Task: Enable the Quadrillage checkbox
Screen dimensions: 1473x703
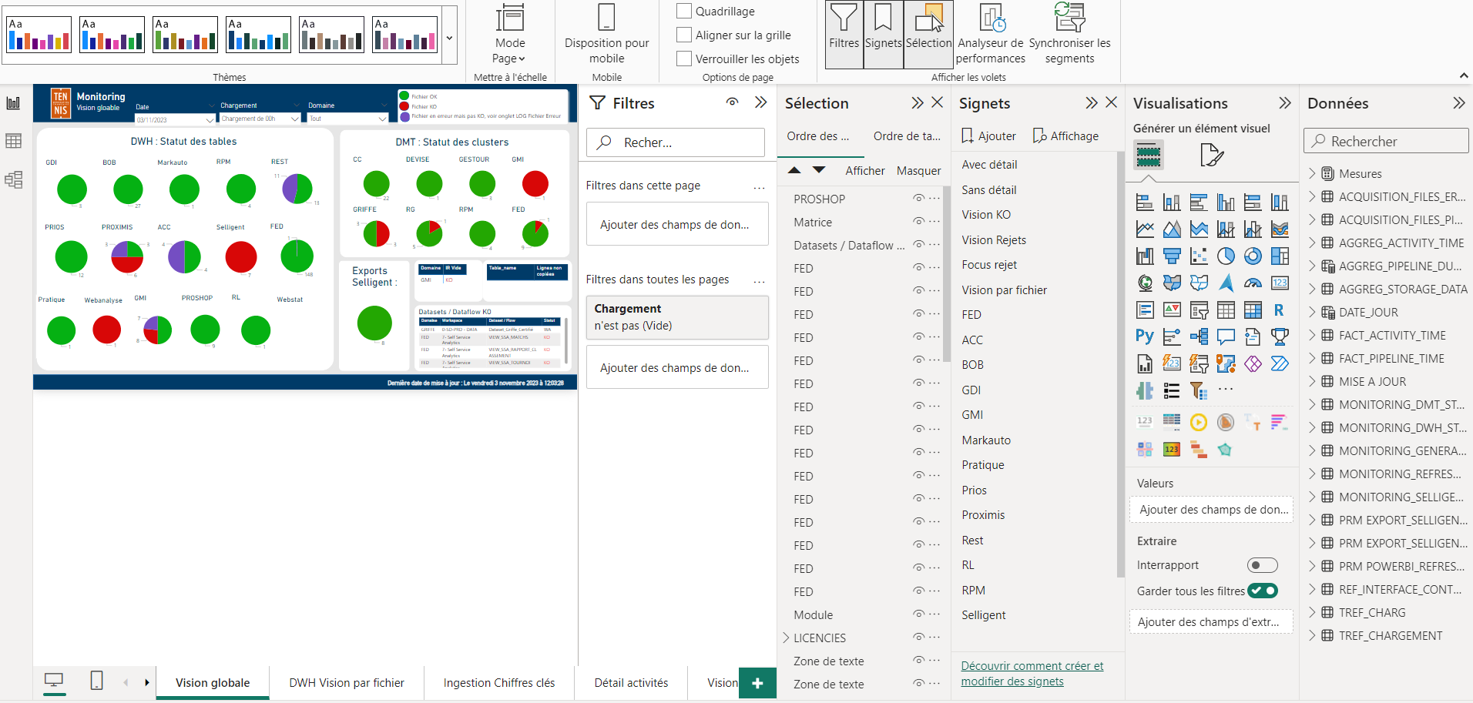Action: tap(684, 12)
